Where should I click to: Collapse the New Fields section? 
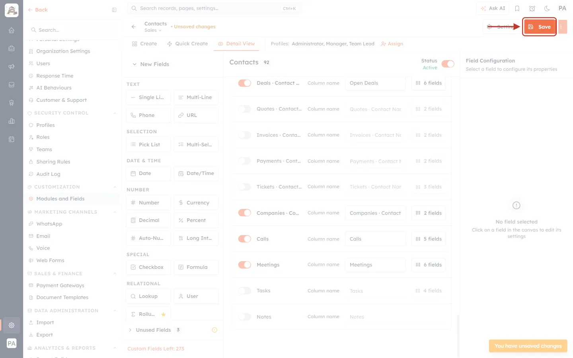pyautogui.click(x=134, y=64)
